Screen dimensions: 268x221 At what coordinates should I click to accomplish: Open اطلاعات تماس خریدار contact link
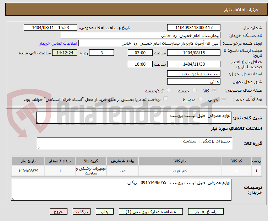tap(59, 43)
